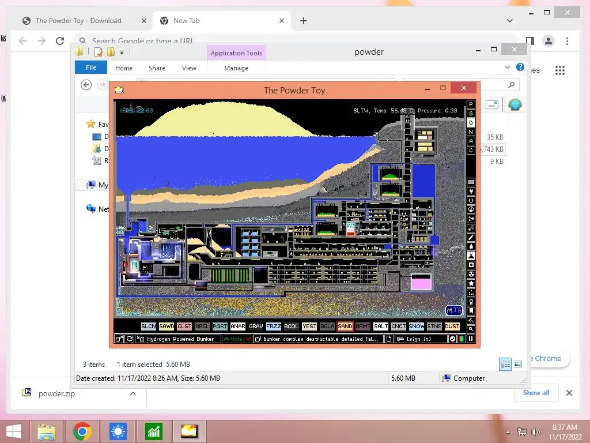The height and width of the screenshot is (443, 590).
Task: Click Show all downloads link
Action: click(536, 393)
